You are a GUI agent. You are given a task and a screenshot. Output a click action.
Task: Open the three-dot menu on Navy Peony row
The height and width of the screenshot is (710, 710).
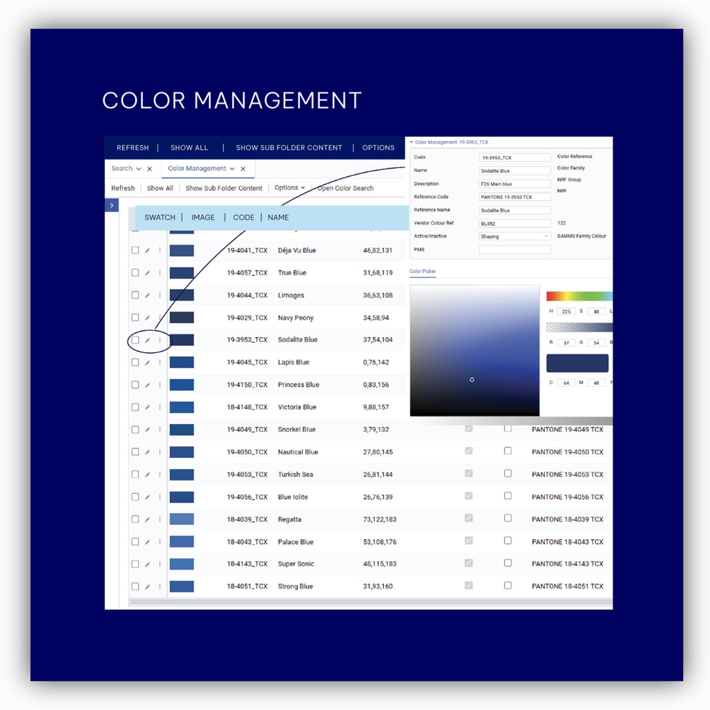coord(160,317)
